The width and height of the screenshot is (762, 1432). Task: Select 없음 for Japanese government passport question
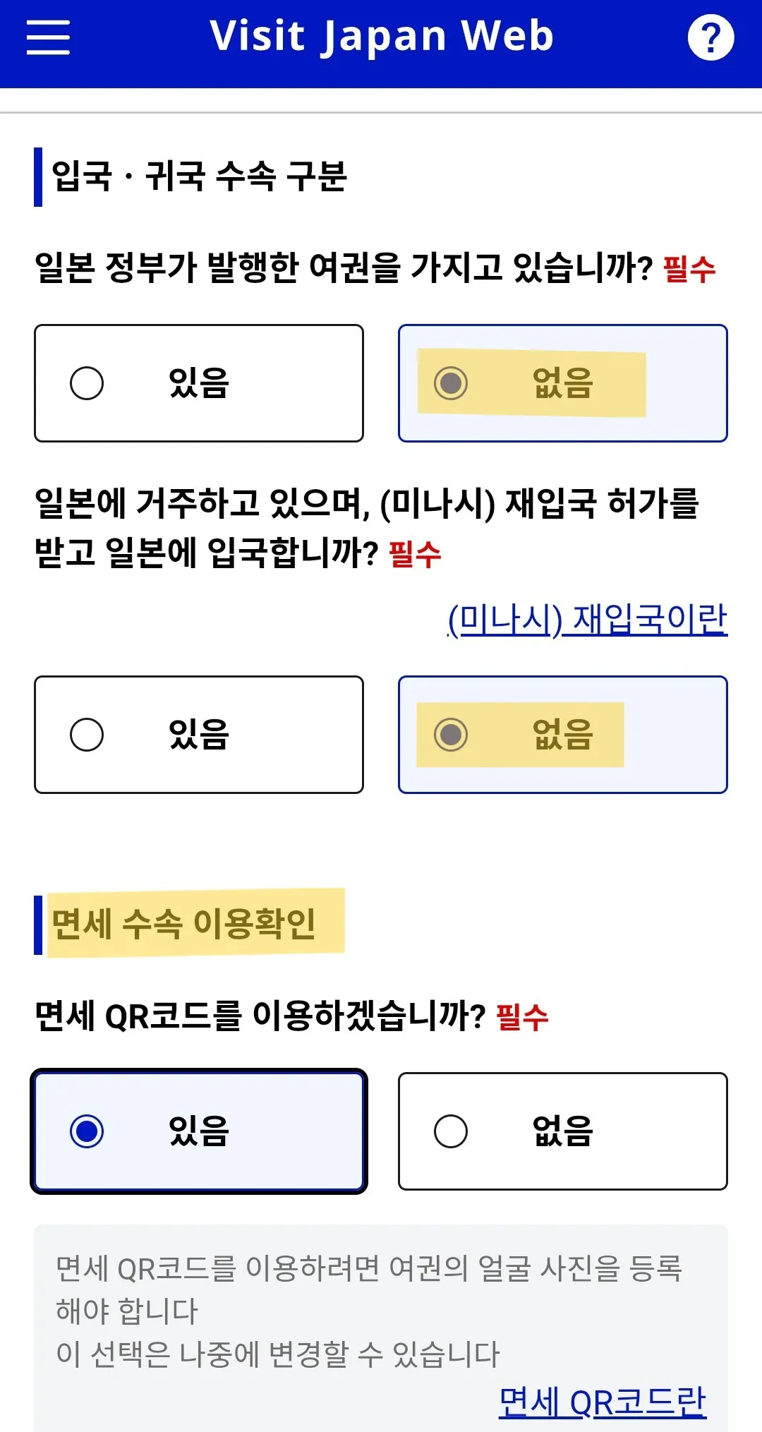[x=562, y=383]
